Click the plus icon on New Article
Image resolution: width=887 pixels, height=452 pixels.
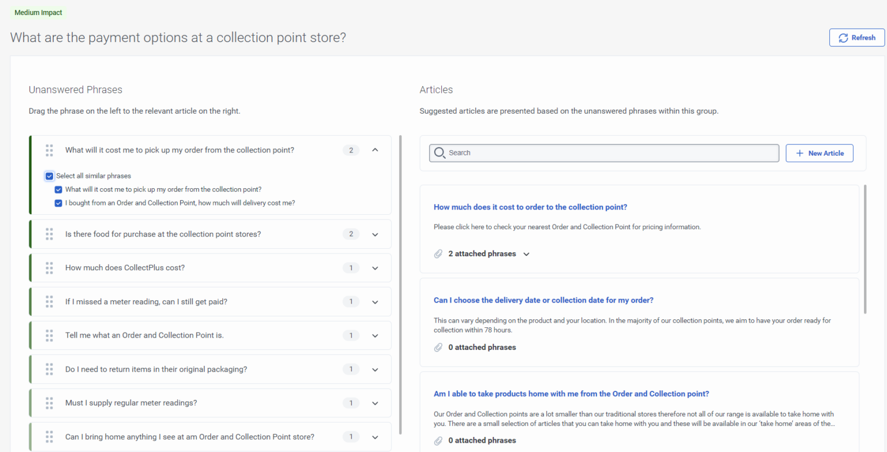799,153
